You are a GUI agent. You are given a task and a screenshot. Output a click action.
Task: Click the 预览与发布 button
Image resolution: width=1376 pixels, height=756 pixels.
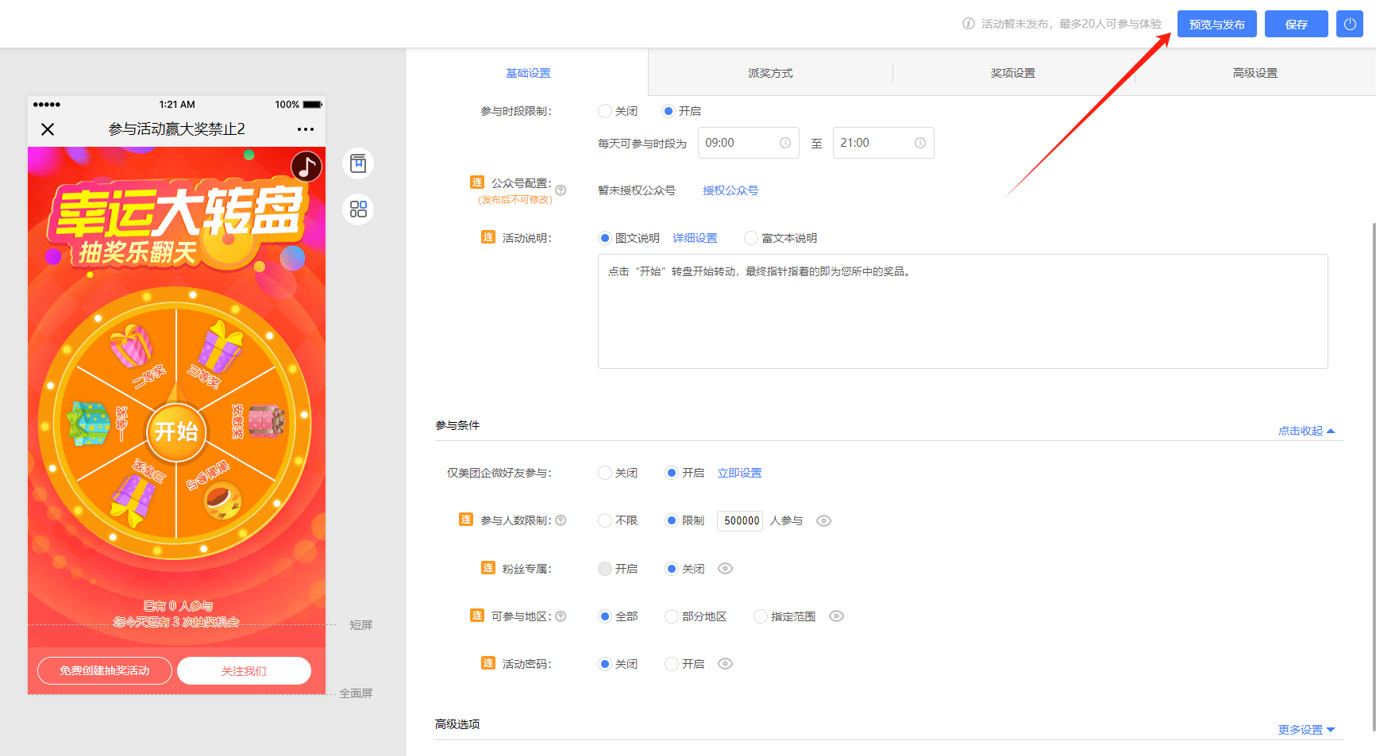(1217, 24)
